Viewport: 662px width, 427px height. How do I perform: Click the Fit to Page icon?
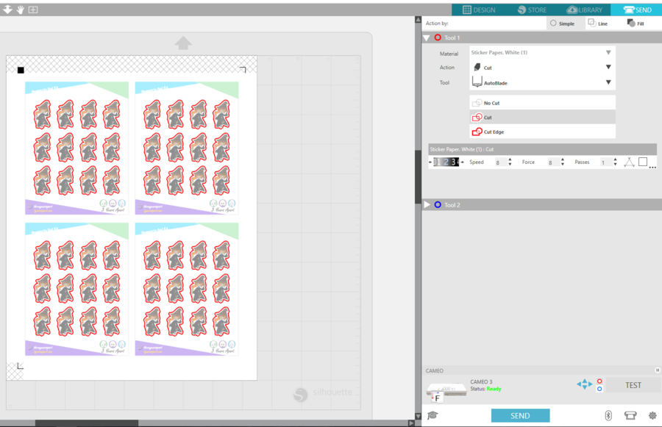[x=32, y=10]
